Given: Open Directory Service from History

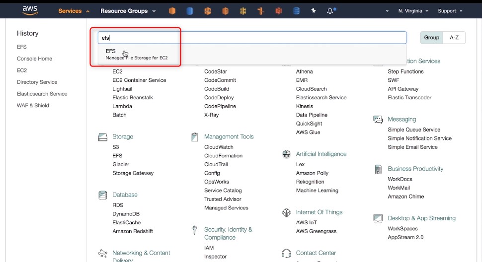Looking at the screenshot, I should [x=37, y=82].
